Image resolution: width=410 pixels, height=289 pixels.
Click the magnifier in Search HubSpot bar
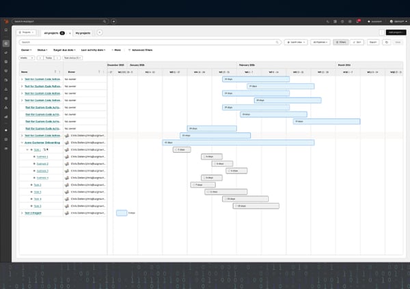105,21
